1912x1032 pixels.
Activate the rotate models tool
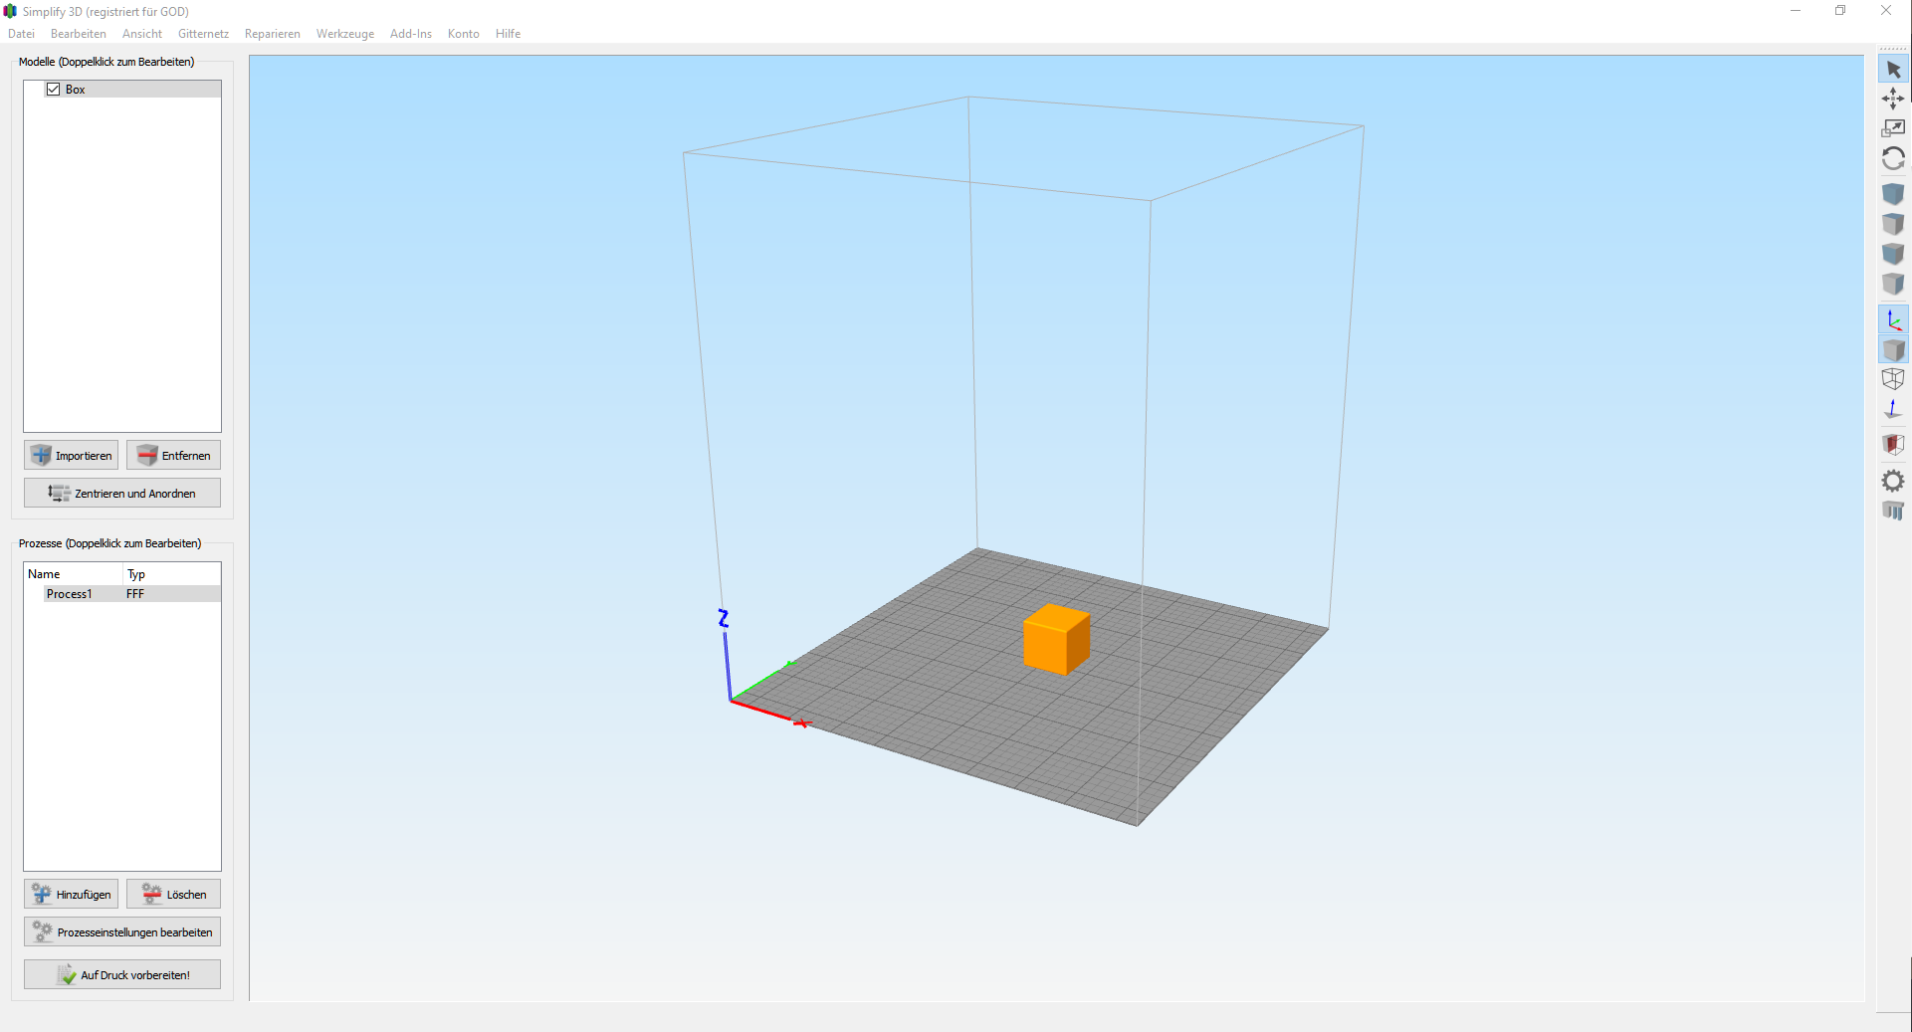click(1893, 158)
